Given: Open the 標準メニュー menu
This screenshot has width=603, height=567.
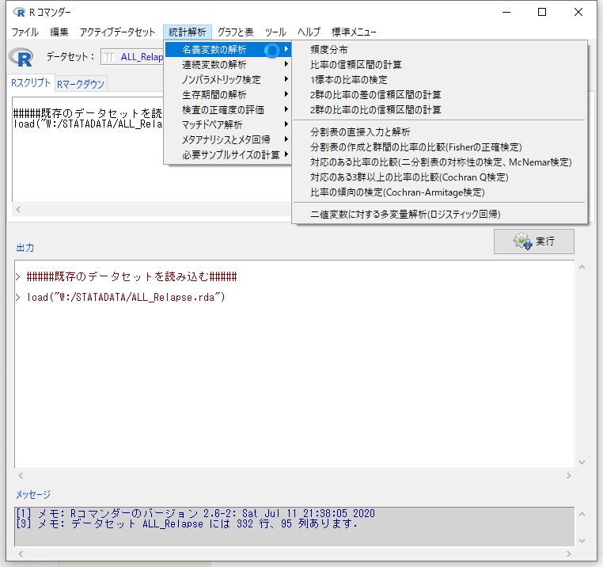Looking at the screenshot, I should (x=354, y=32).
